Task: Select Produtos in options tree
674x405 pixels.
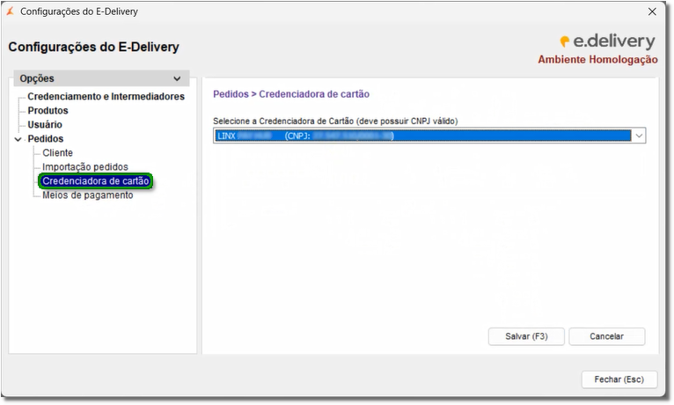Action: click(x=48, y=110)
